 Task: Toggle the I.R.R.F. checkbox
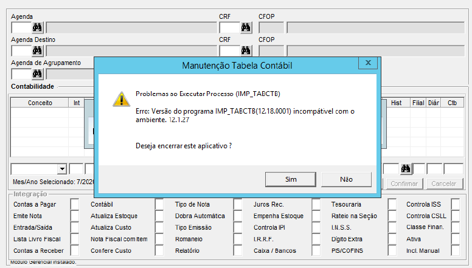point(316,239)
